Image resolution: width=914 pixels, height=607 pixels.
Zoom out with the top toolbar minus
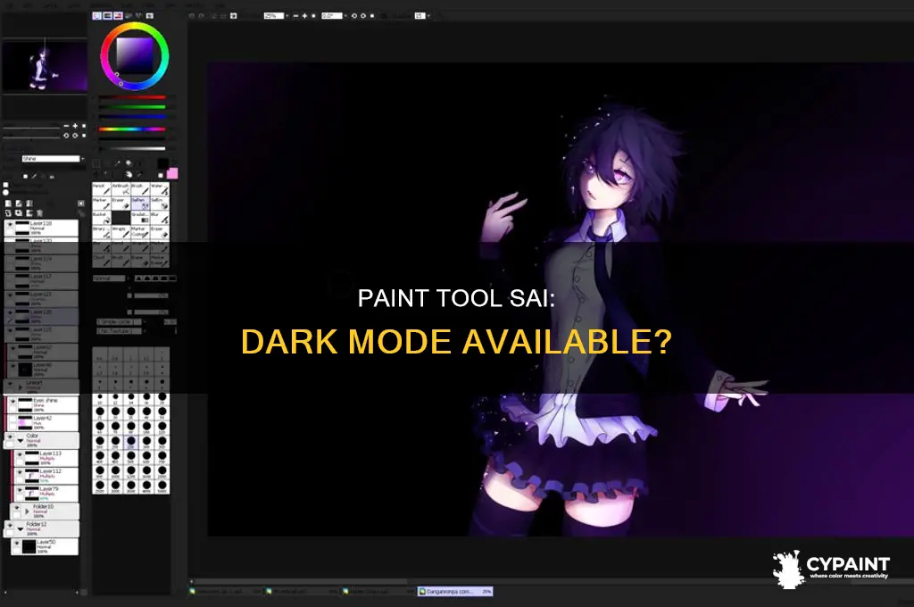[x=295, y=16]
